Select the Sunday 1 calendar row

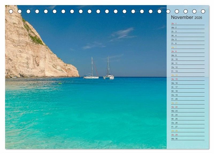(188, 24)
